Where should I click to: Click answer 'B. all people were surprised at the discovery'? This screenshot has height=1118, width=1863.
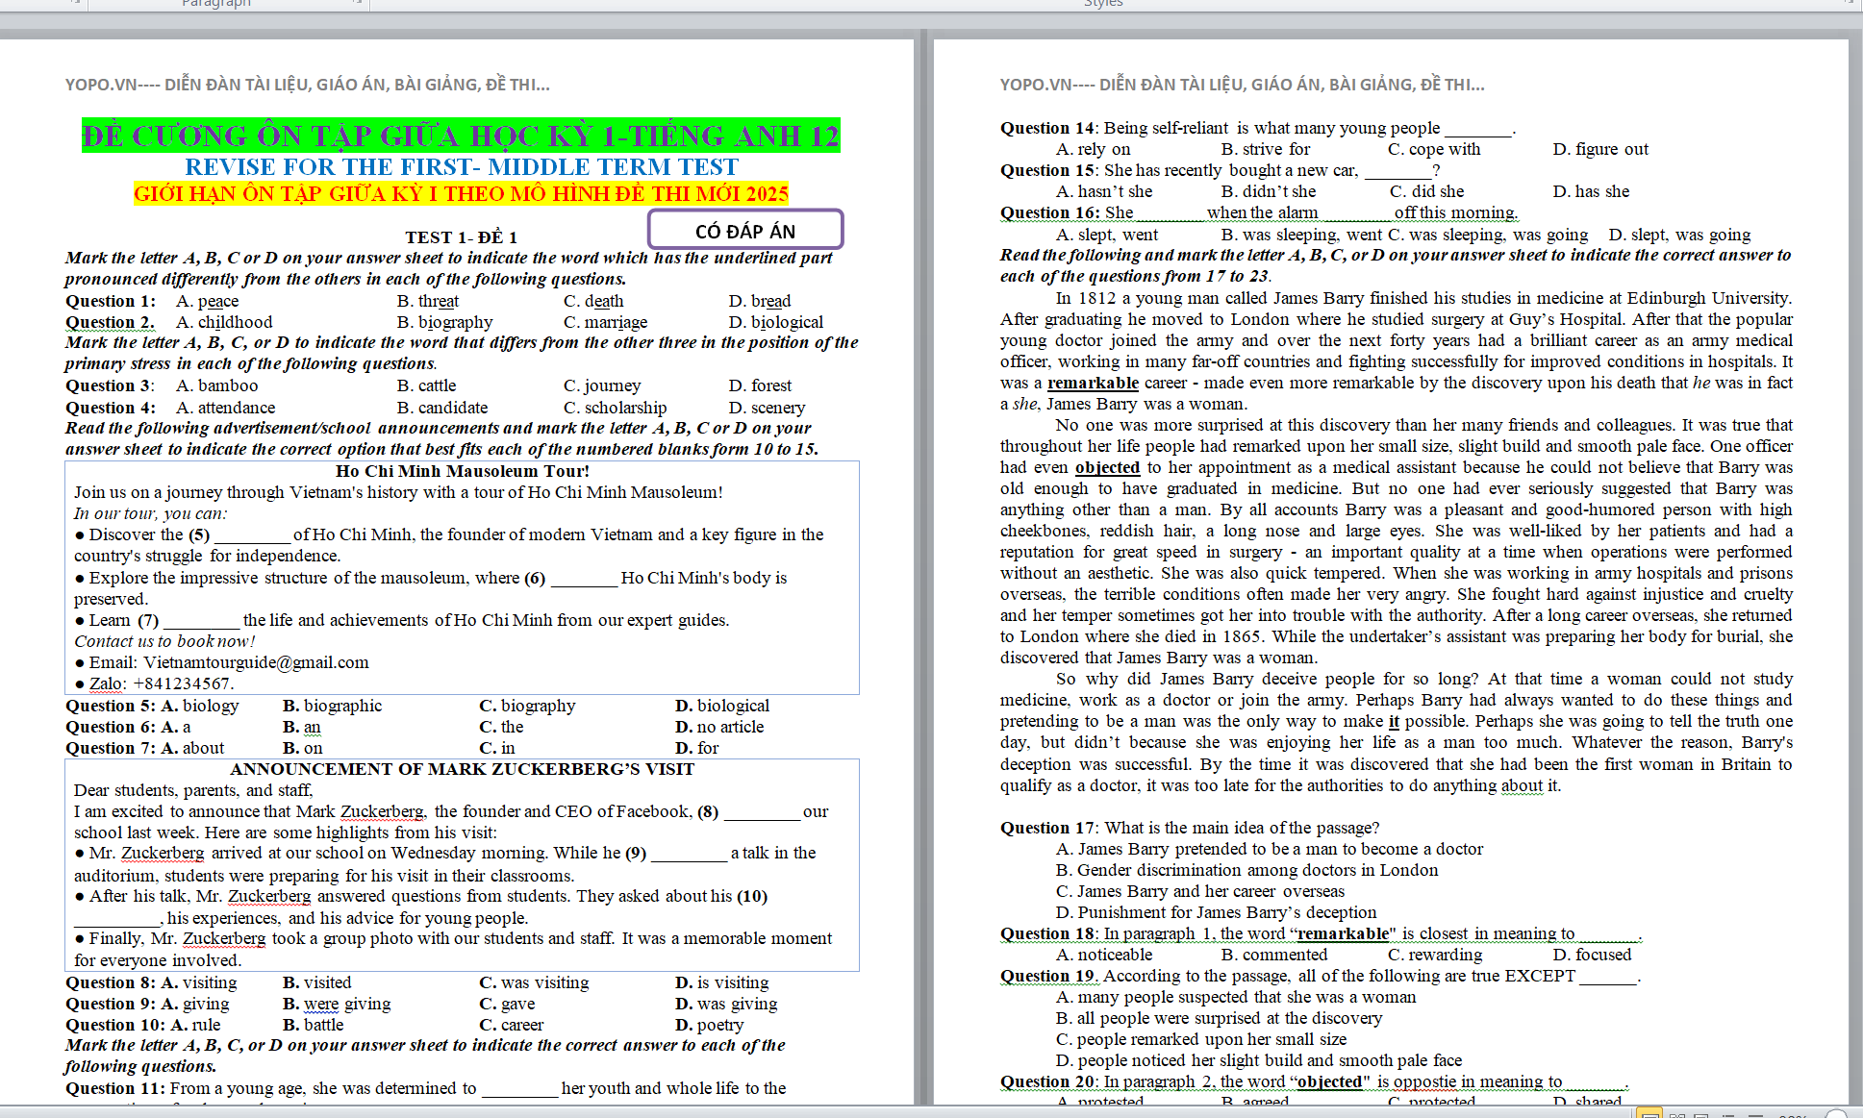1219,1018
